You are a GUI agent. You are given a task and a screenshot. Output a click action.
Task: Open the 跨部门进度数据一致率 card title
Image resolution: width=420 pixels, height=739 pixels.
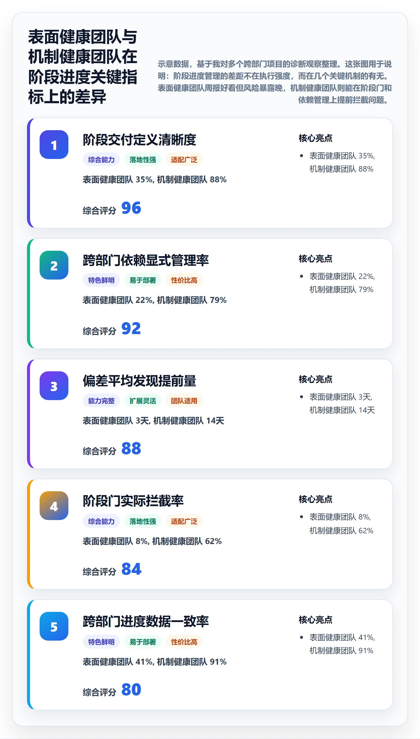(x=146, y=621)
